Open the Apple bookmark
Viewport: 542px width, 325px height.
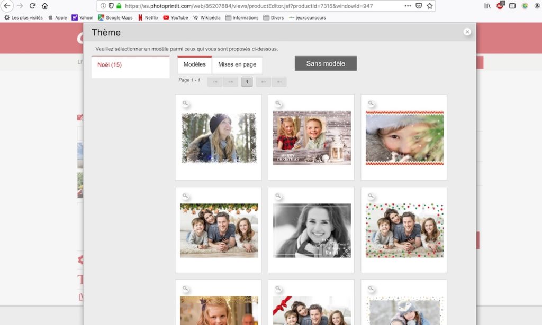click(57, 17)
